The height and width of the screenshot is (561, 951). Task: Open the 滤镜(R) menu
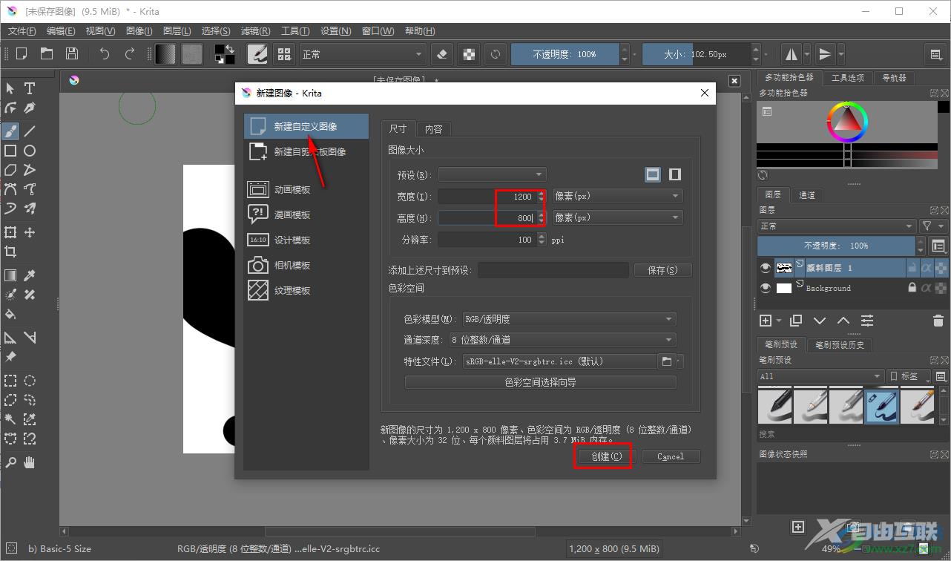pyautogui.click(x=255, y=30)
